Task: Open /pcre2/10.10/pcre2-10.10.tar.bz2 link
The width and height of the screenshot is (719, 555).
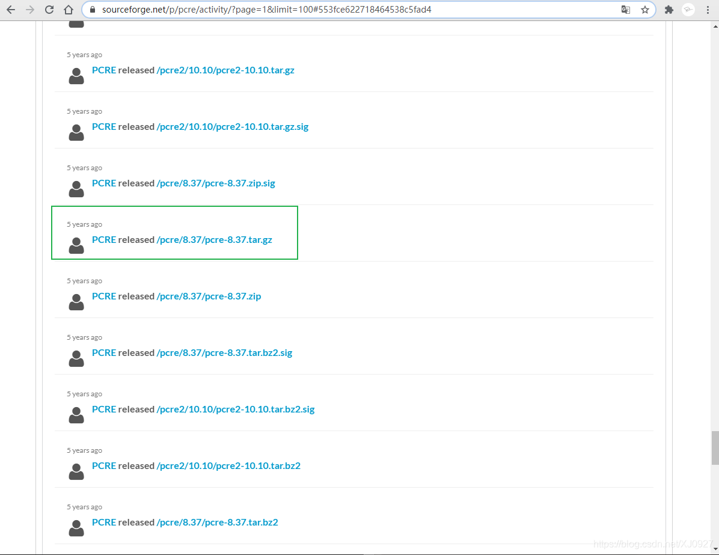Action: point(228,465)
